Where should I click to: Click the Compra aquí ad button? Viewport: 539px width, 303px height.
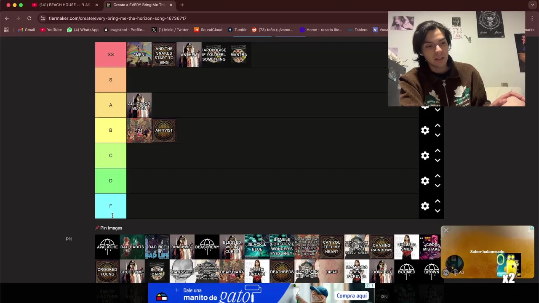[352, 296]
